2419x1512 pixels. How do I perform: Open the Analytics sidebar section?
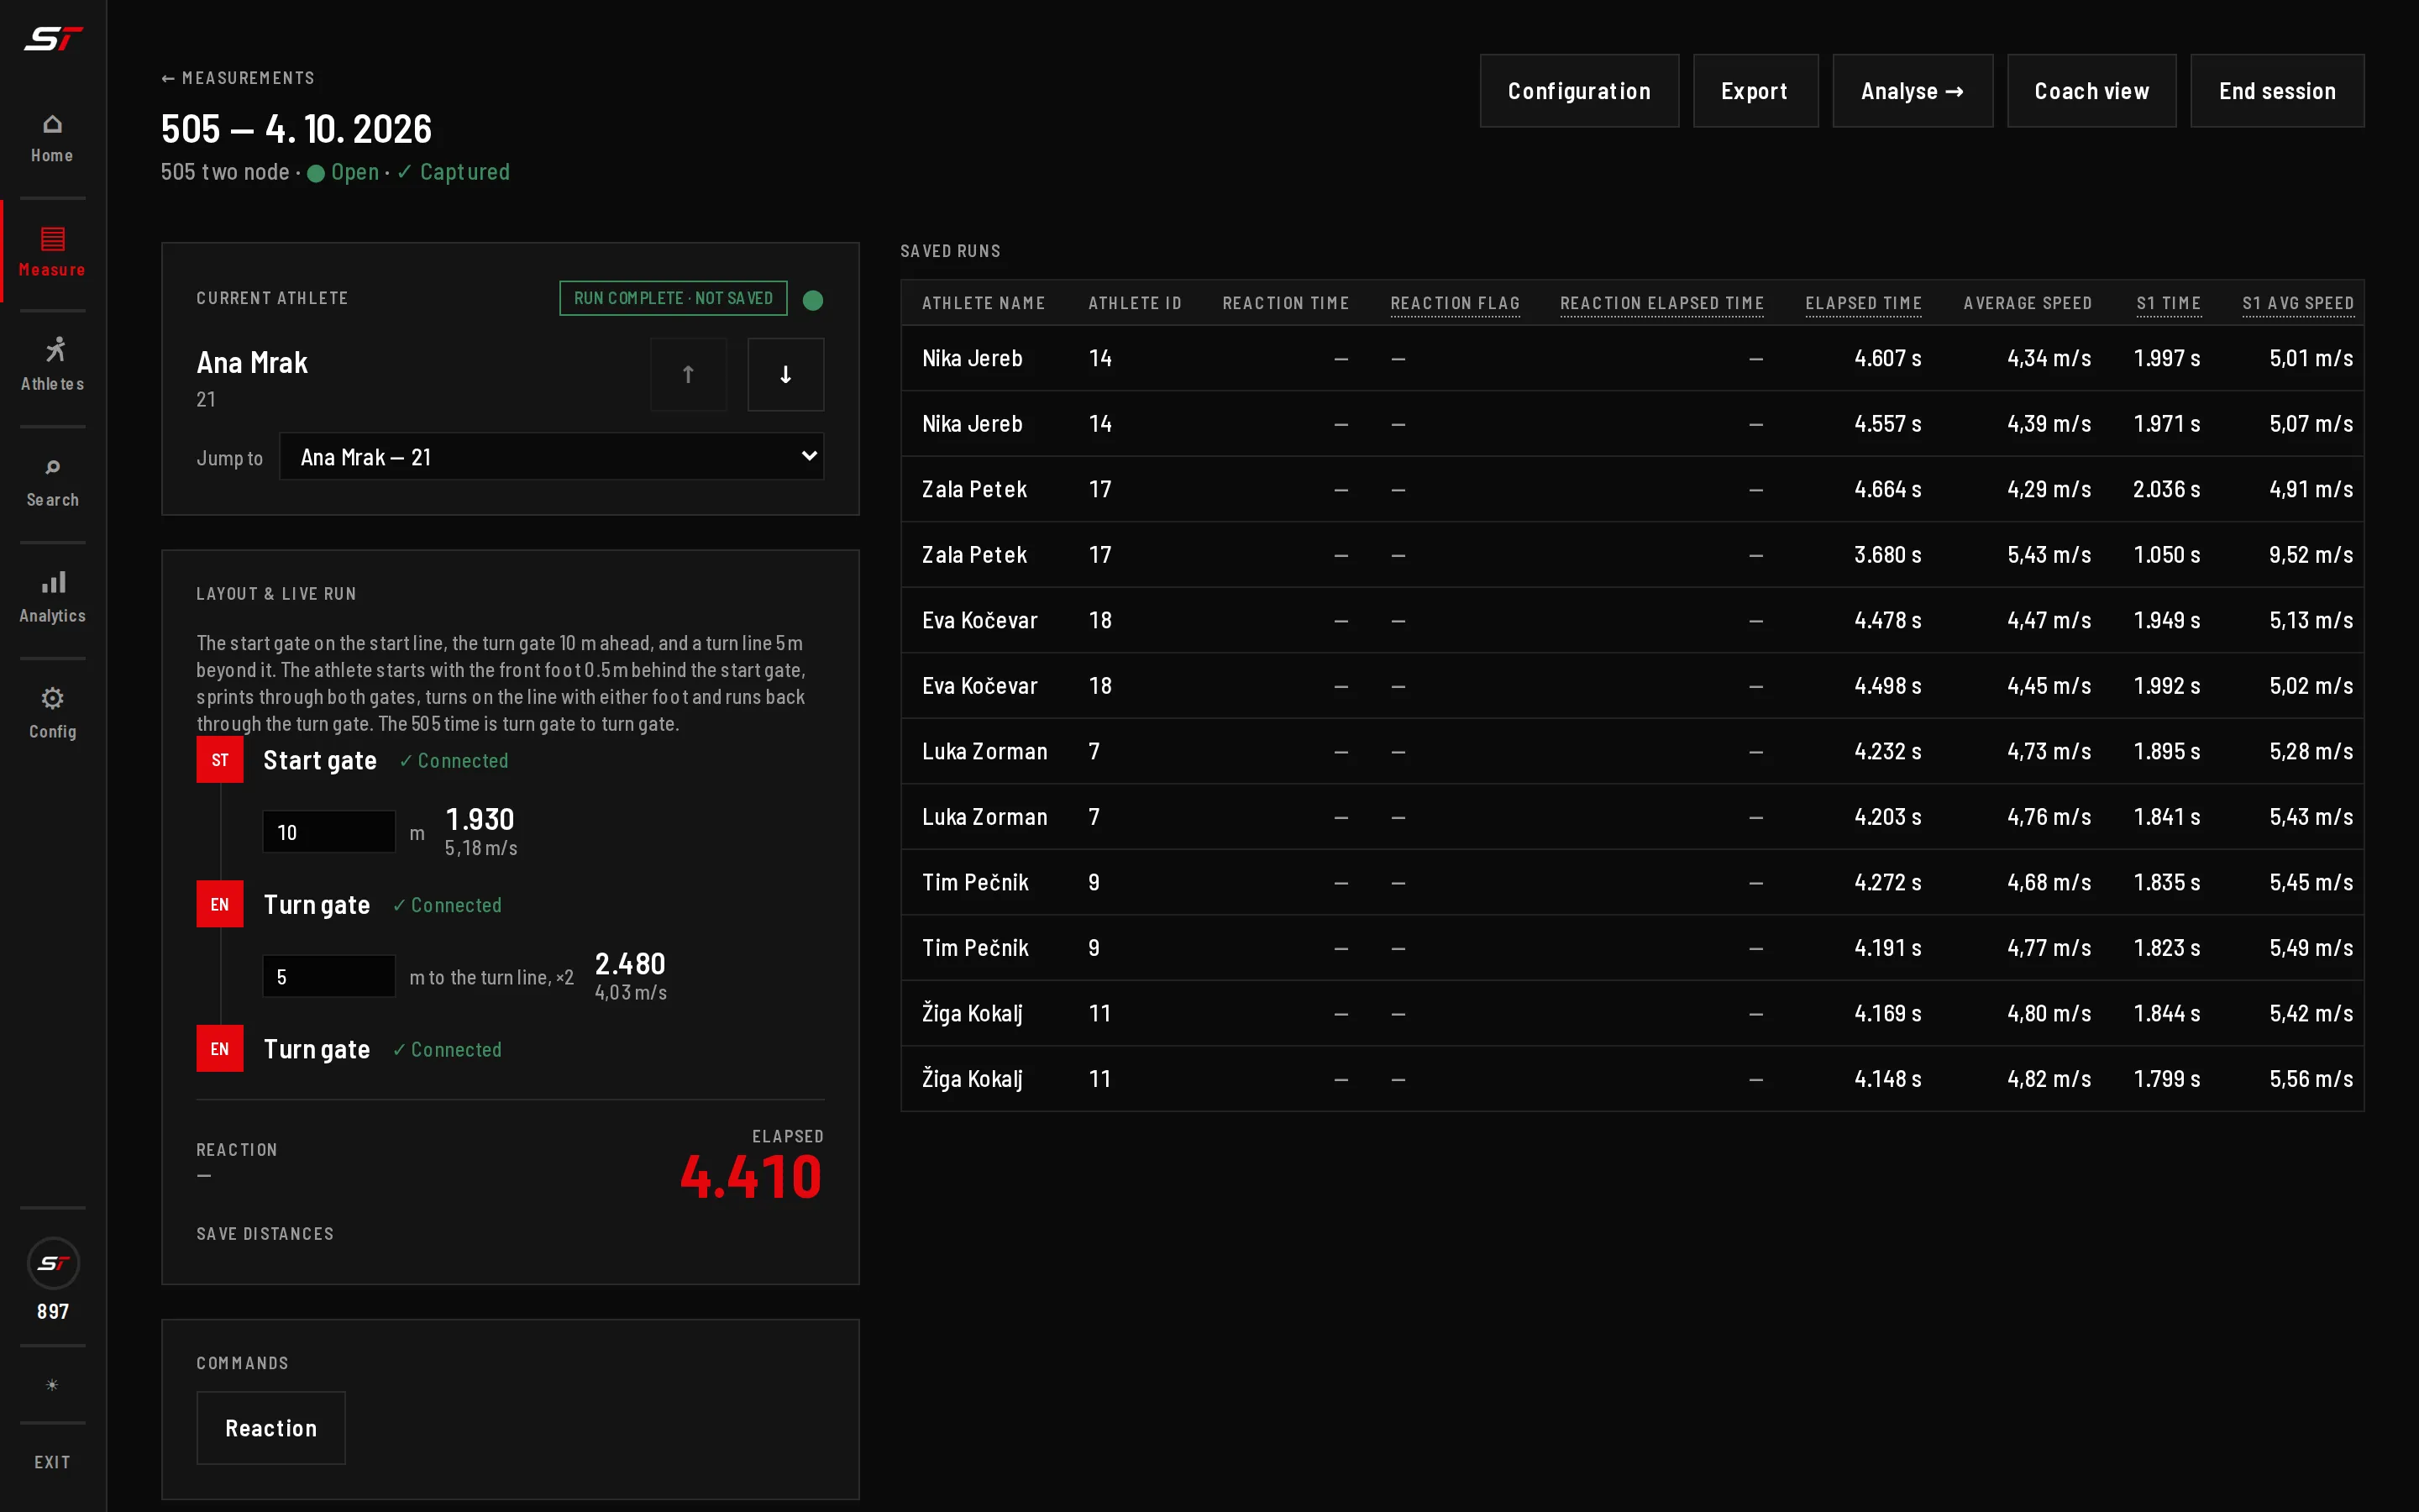[x=52, y=598]
